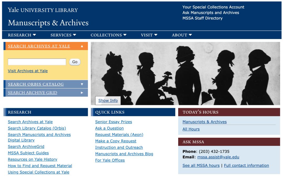
Task: Open Instruction and Outreach link
Action: pos(119,147)
